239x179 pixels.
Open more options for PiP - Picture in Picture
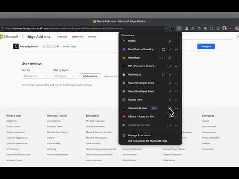tap(176, 66)
